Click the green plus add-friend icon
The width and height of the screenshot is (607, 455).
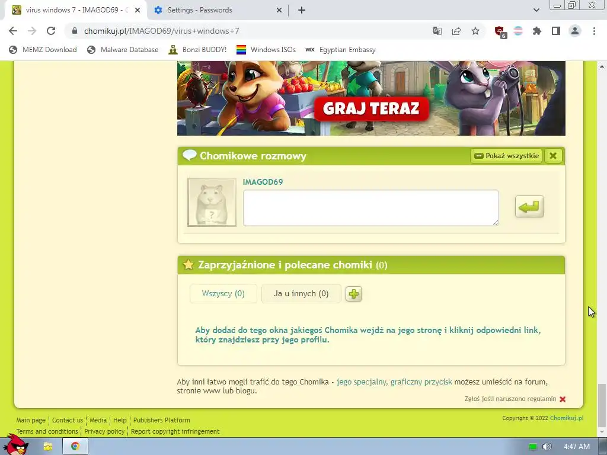[x=353, y=294]
